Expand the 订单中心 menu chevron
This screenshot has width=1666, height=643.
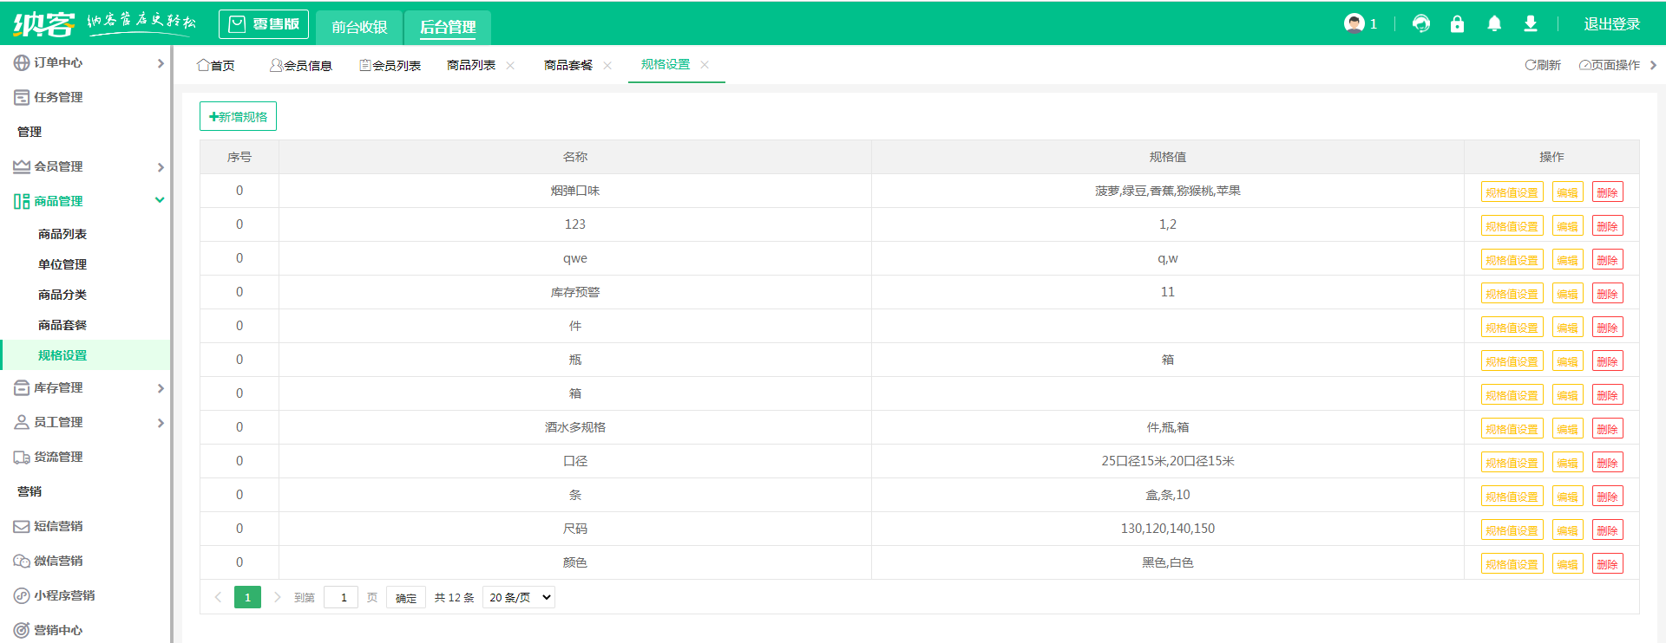pos(161,63)
